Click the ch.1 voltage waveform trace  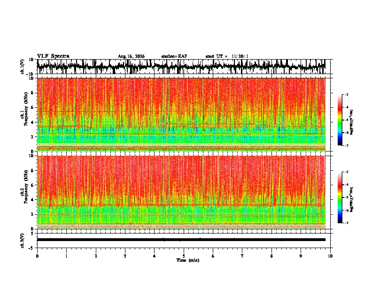tap(181, 66)
